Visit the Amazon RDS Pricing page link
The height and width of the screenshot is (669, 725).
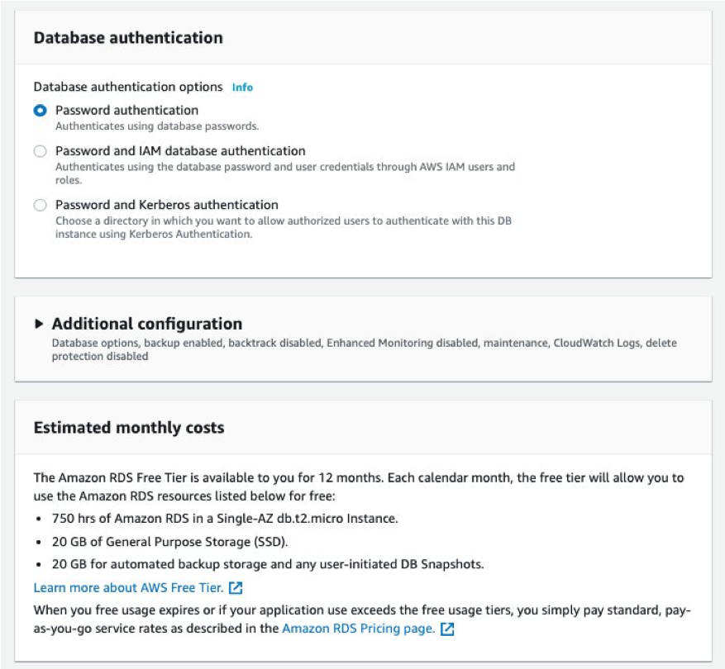point(358,629)
